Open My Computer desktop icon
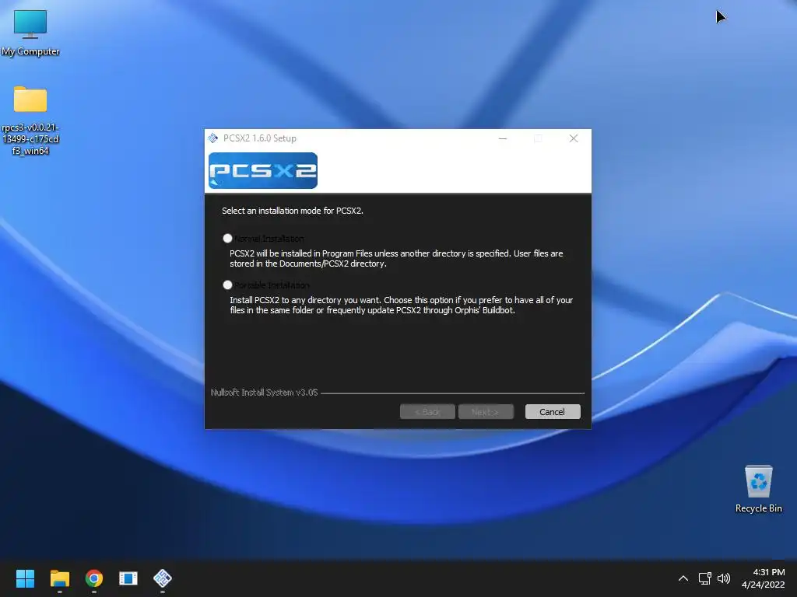This screenshot has width=797, height=597. [x=30, y=33]
